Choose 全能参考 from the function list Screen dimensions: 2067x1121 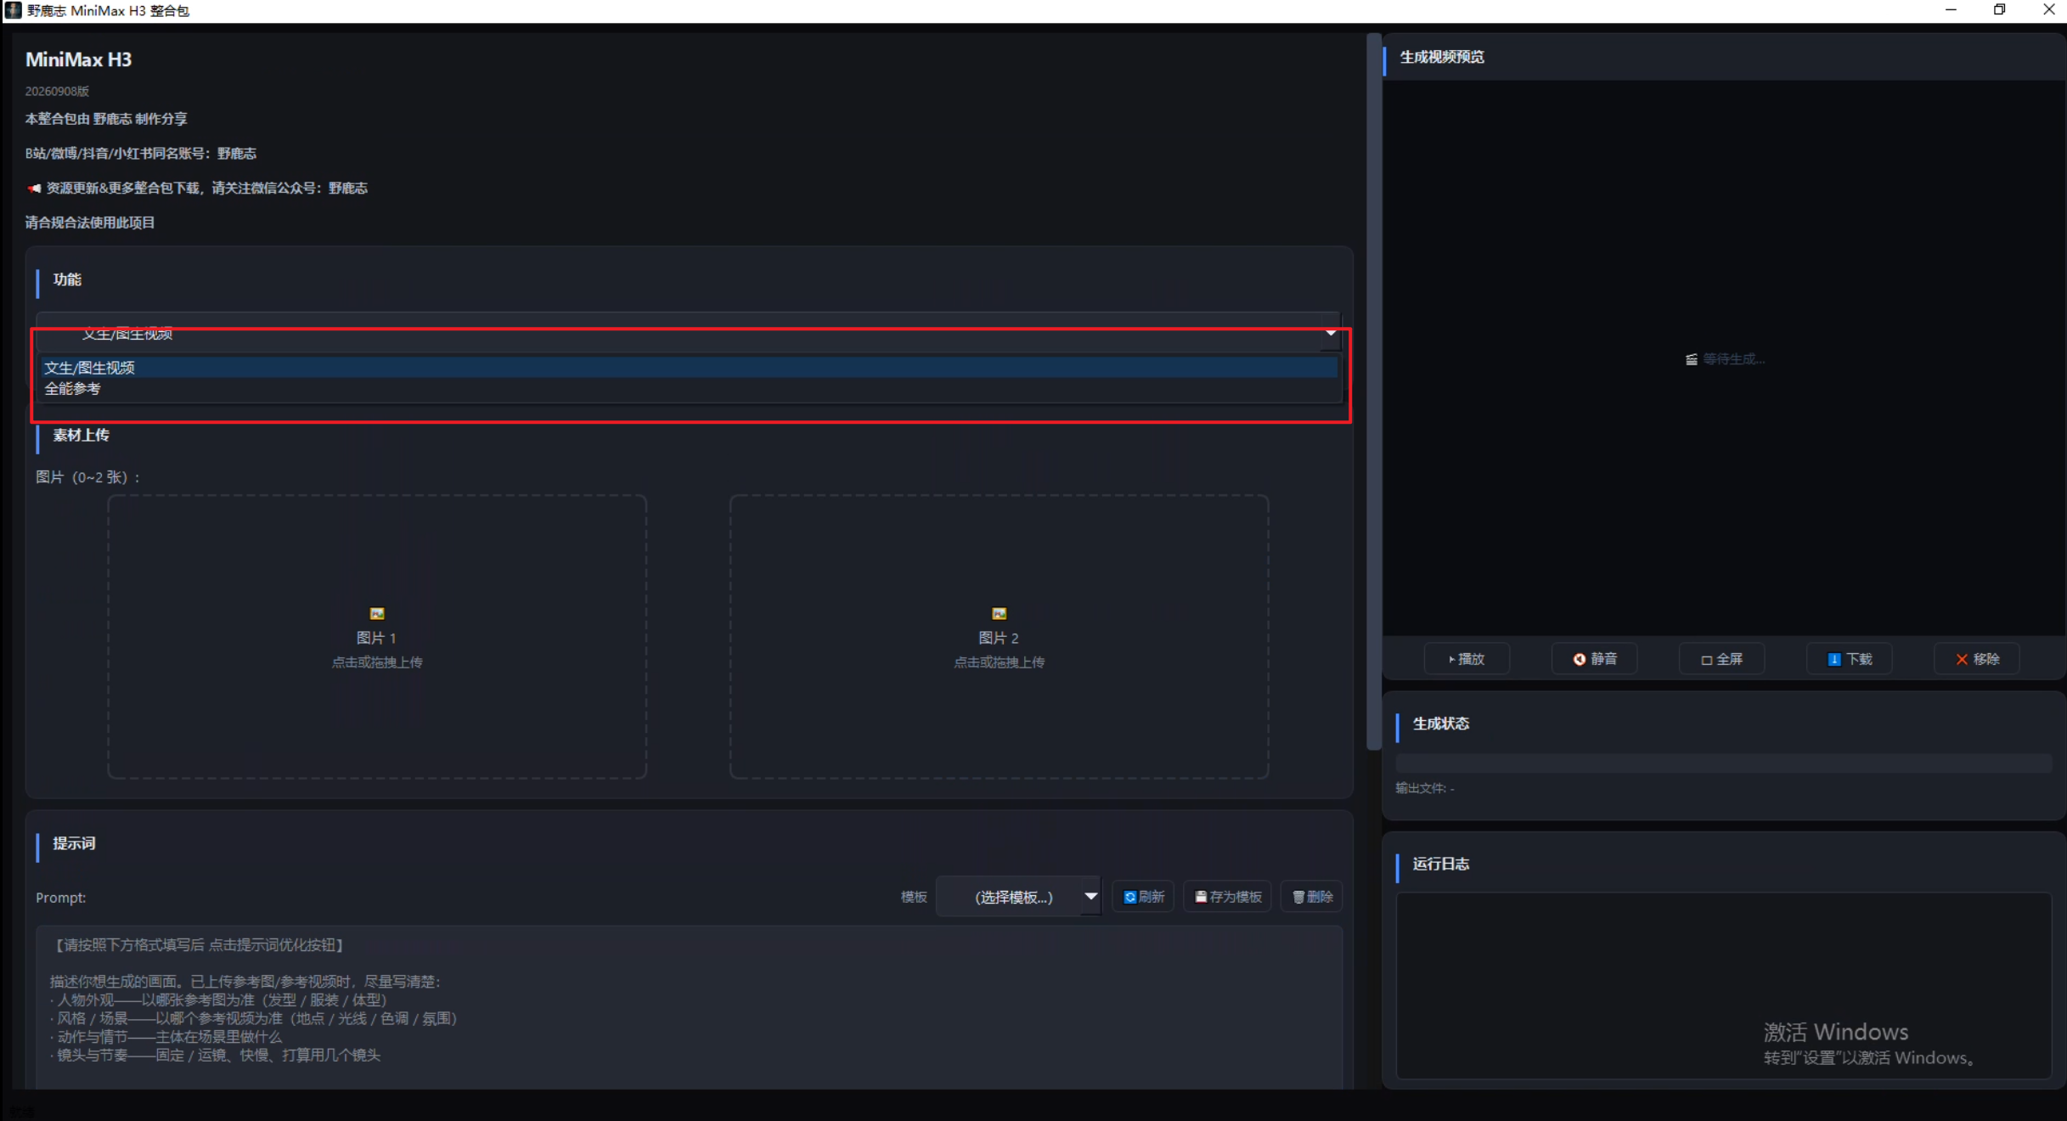coord(689,389)
